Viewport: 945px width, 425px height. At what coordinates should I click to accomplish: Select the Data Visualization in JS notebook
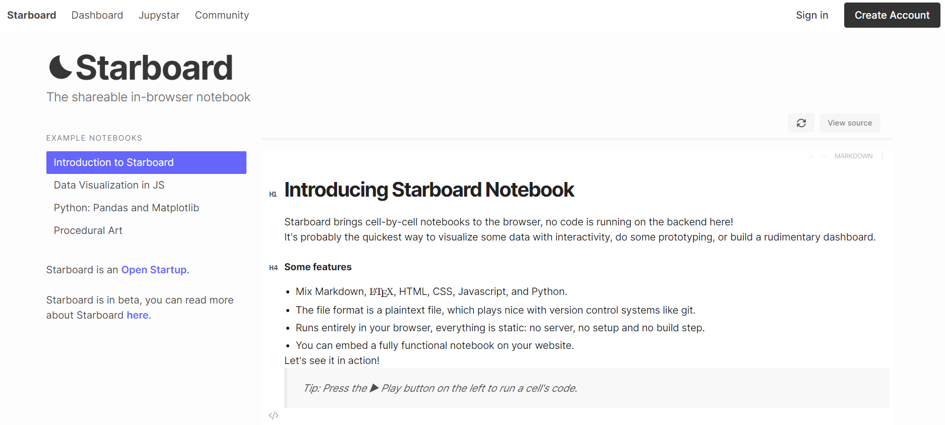(109, 185)
